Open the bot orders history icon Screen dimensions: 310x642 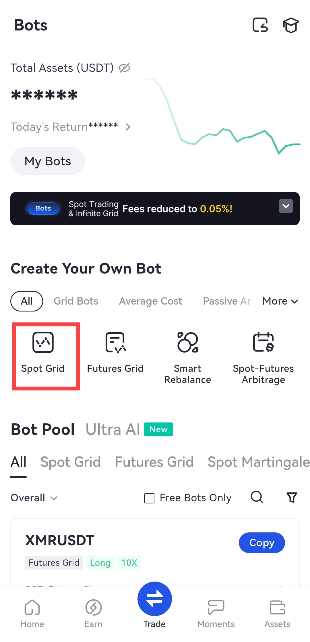260,25
